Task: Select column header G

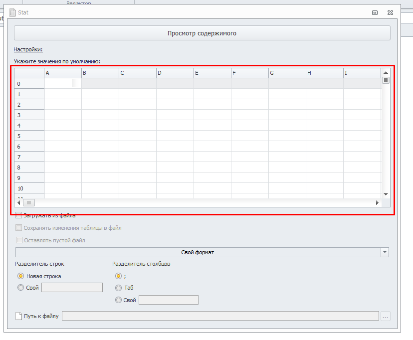Action: point(287,73)
